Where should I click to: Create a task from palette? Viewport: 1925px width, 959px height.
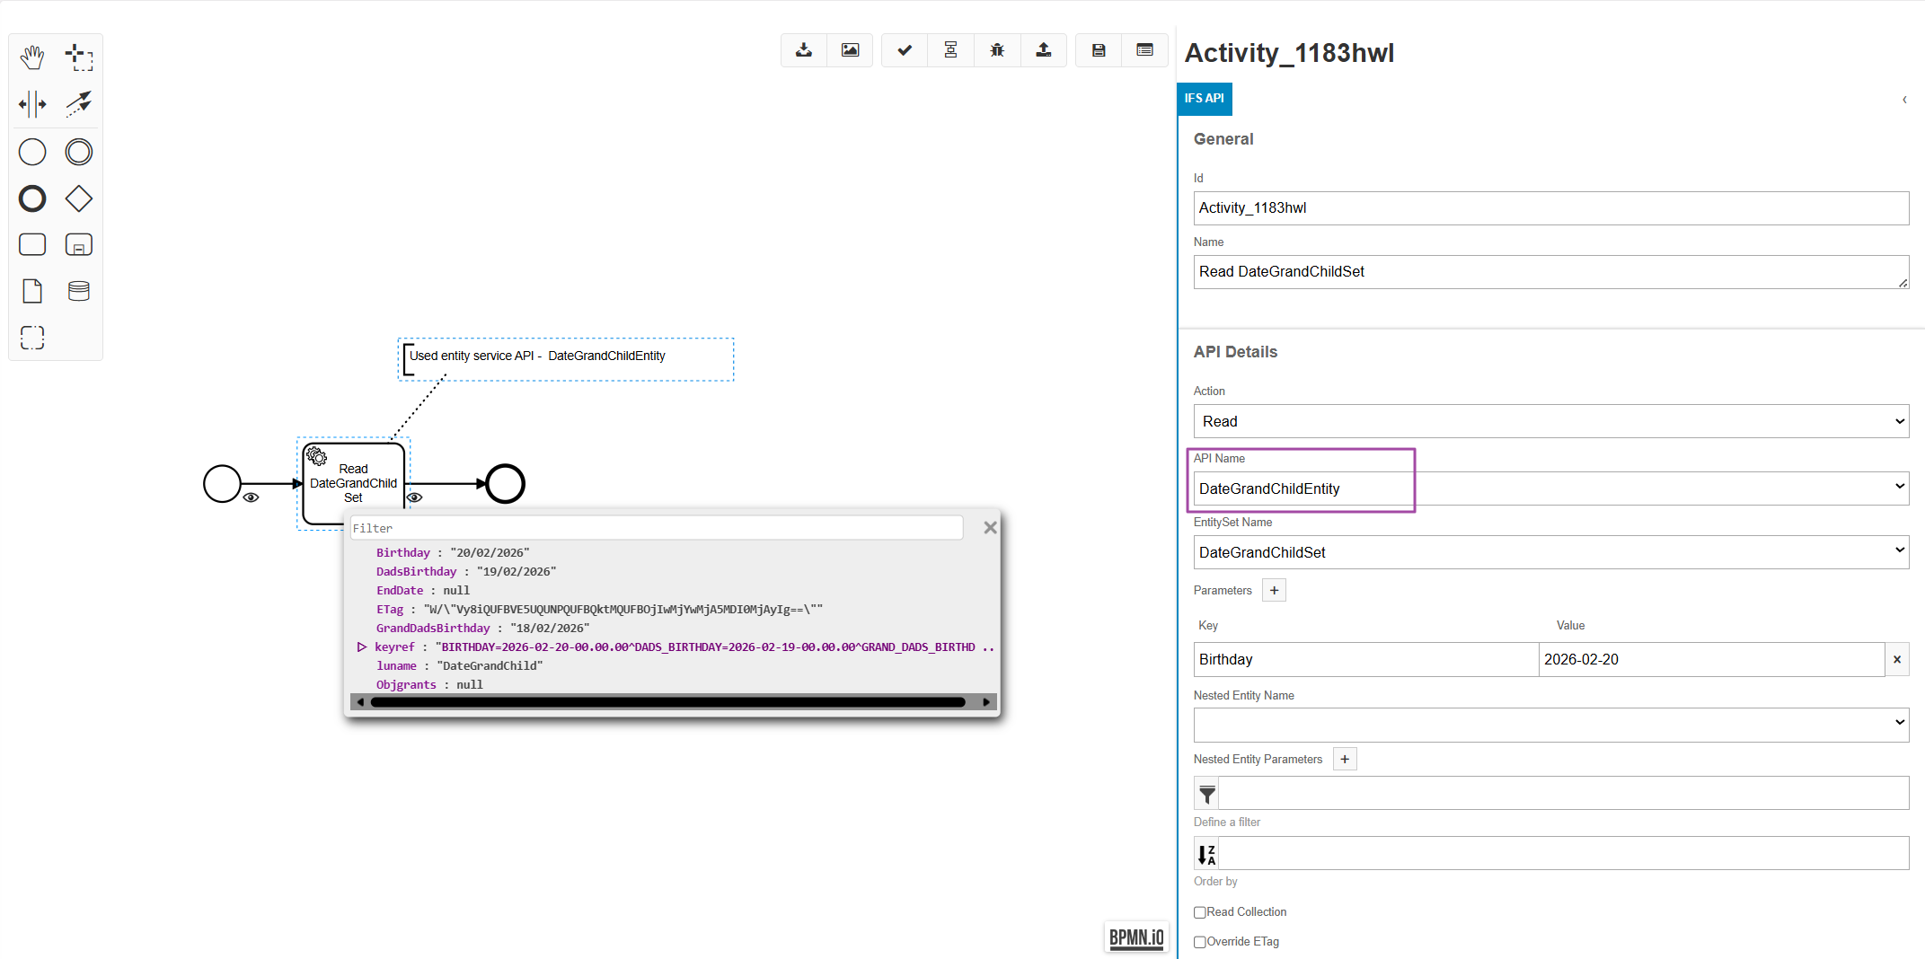click(32, 244)
